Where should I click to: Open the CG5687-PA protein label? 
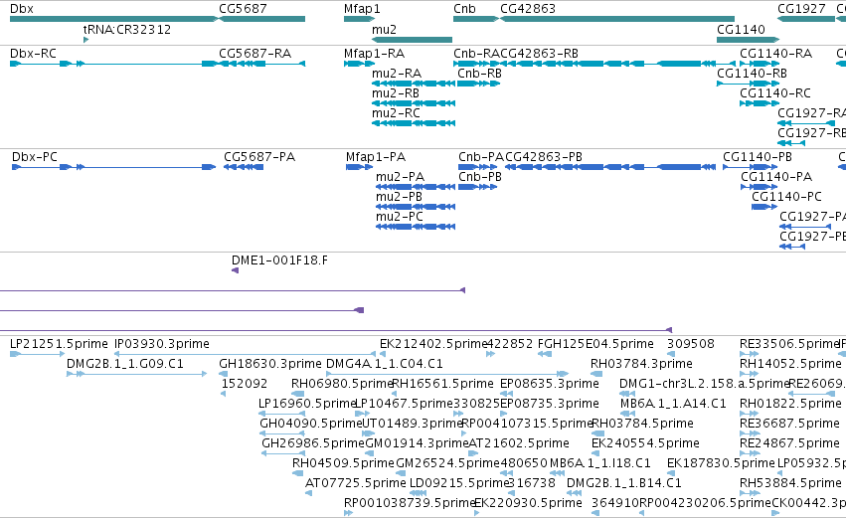pos(259,157)
